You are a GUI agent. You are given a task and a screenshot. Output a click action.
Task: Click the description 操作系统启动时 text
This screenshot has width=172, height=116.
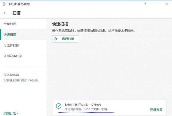94,31
